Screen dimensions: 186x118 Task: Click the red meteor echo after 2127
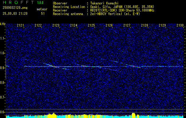(x=133, y=66)
